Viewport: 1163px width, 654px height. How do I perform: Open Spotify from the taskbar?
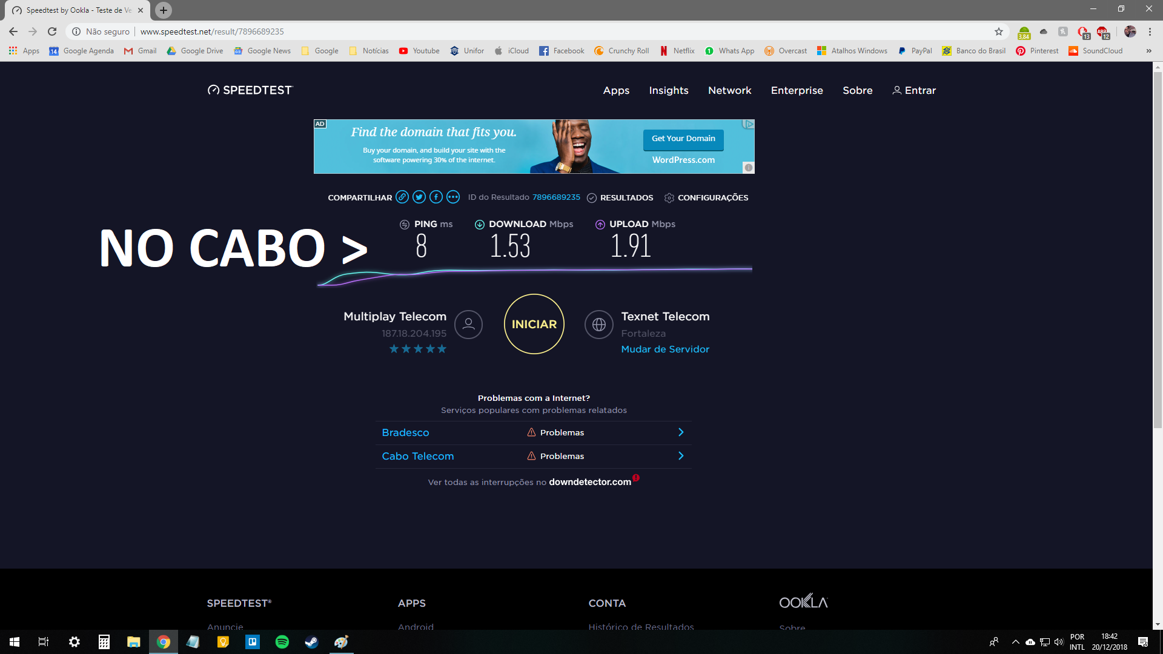coord(282,642)
